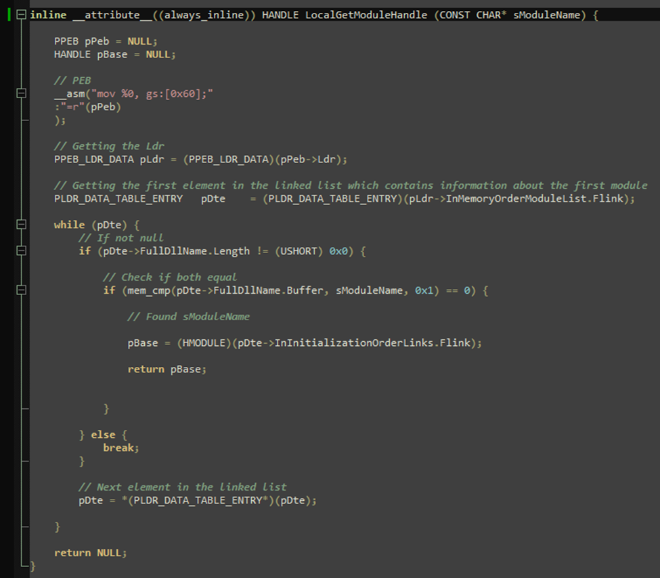This screenshot has height=578, width=660.
Task: Click the 'break;' statement
Action: coord(121,447)
